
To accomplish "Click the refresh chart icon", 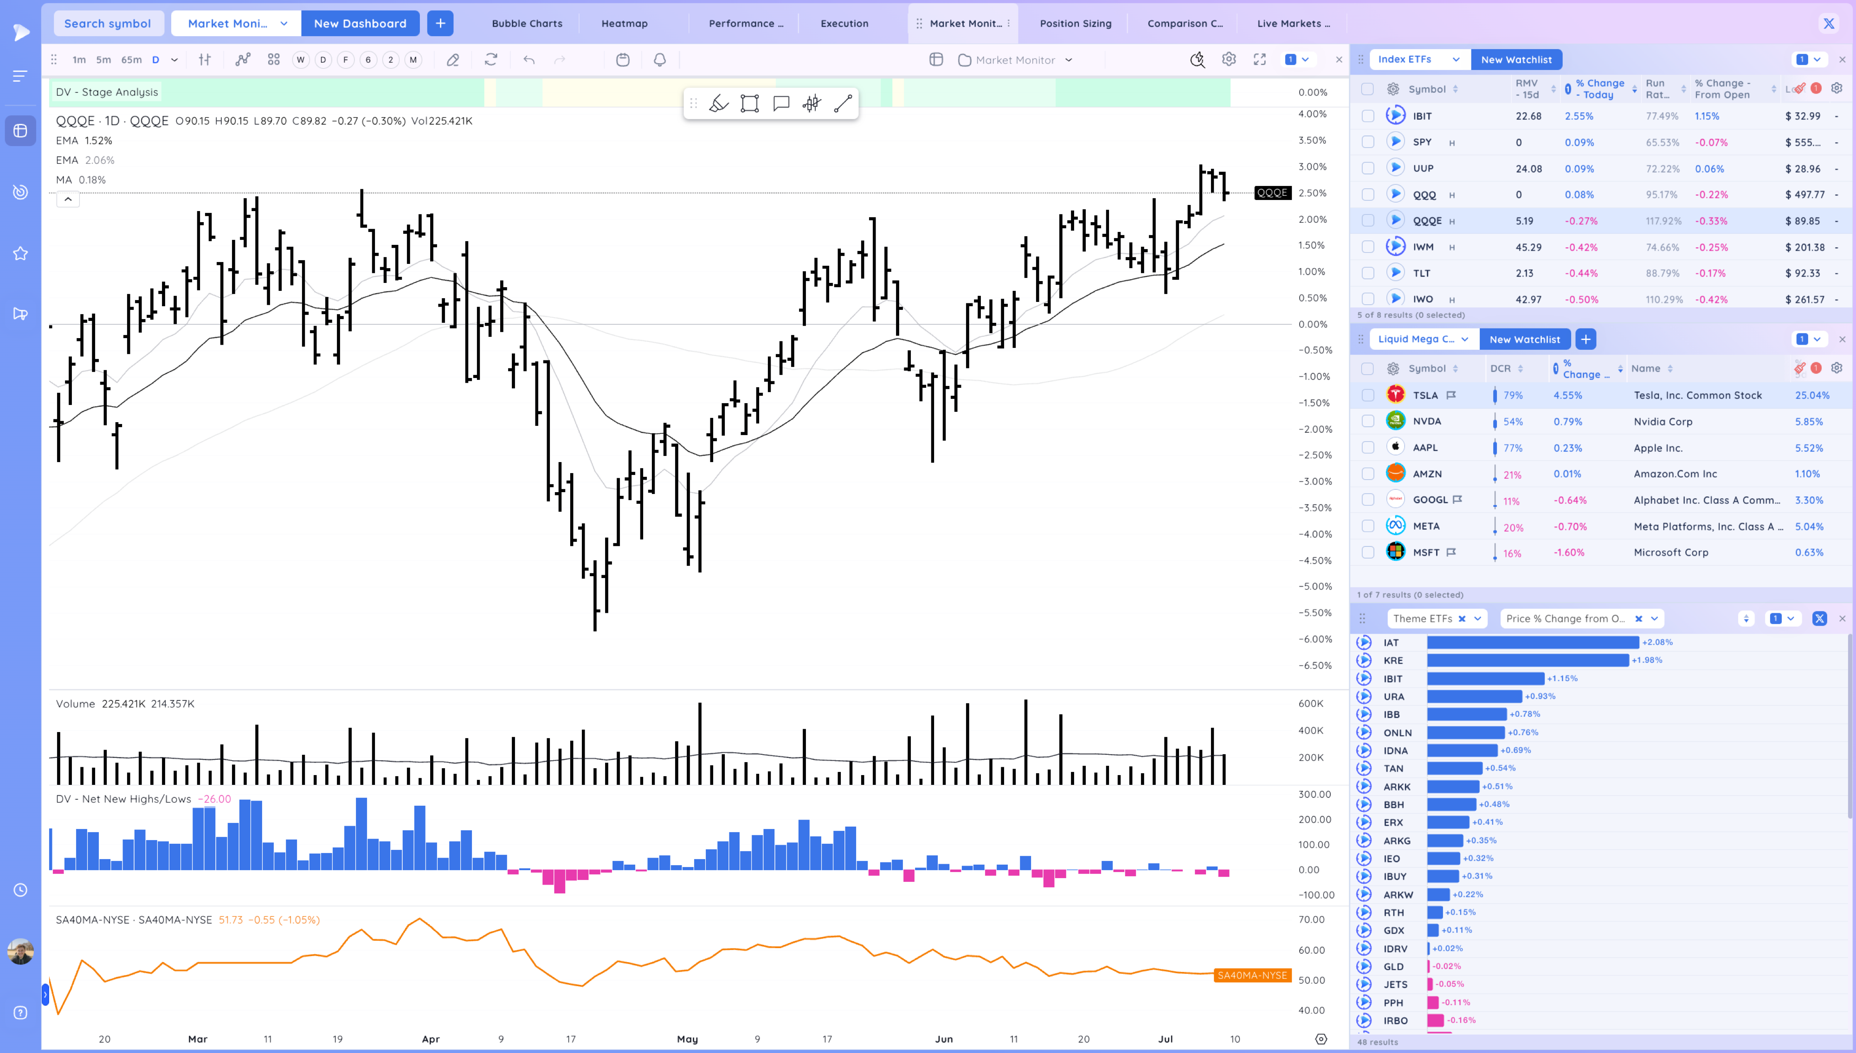I will (491, 60).
